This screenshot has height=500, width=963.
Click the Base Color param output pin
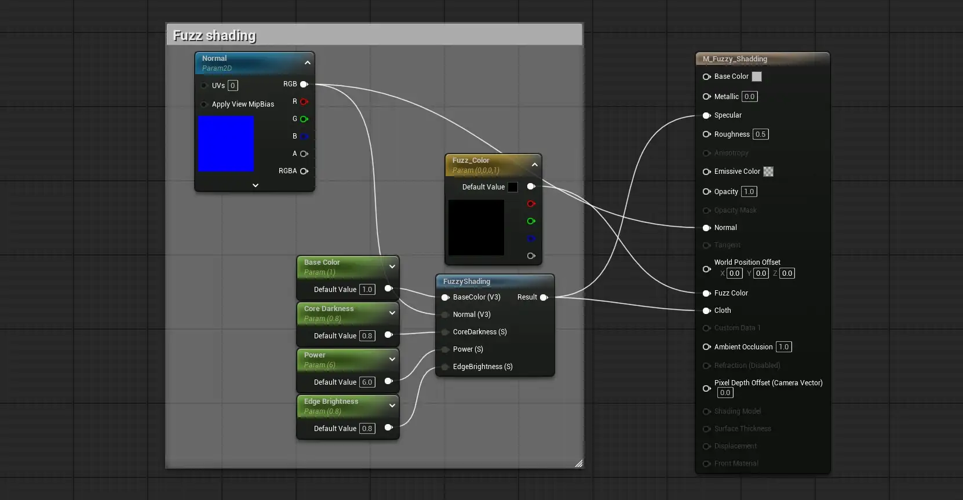(388, 289)
